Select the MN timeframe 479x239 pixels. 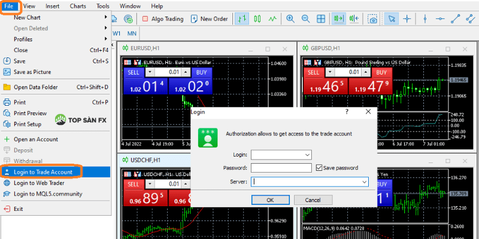132,33
